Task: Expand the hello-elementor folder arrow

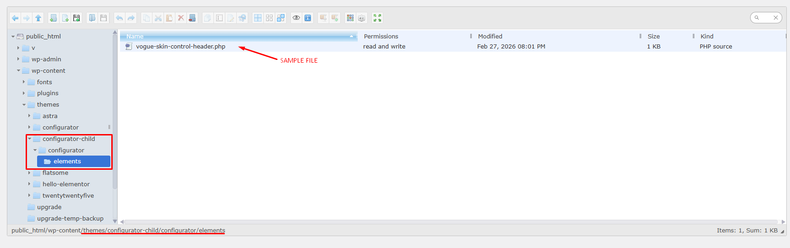Action: [x=29, y=184]
